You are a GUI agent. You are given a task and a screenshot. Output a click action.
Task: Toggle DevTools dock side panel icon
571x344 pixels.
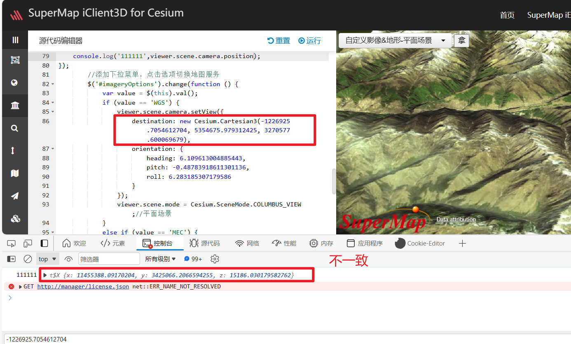[44, 243]
